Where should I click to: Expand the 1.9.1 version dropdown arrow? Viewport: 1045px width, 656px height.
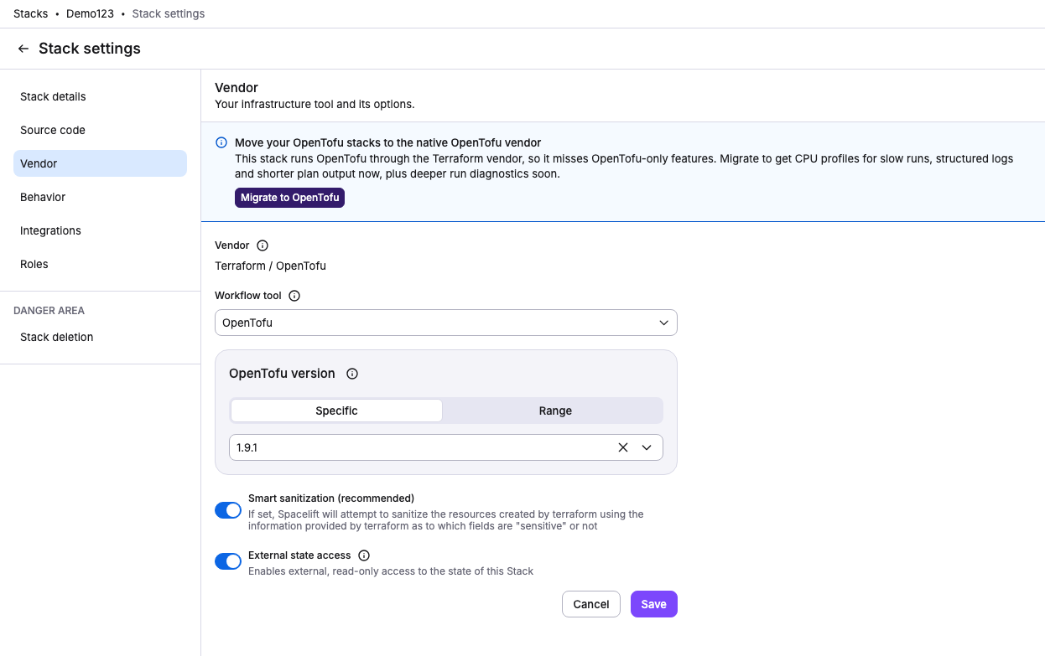pos(647,447)
